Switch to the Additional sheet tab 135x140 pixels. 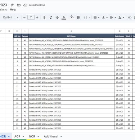[x=51, y=136]
